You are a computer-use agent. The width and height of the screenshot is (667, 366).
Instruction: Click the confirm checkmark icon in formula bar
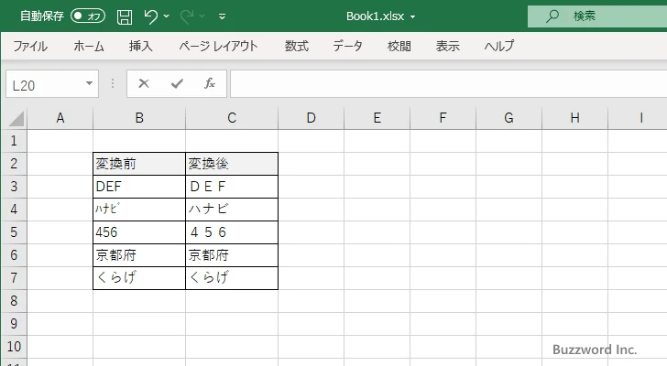coord(177,83)
